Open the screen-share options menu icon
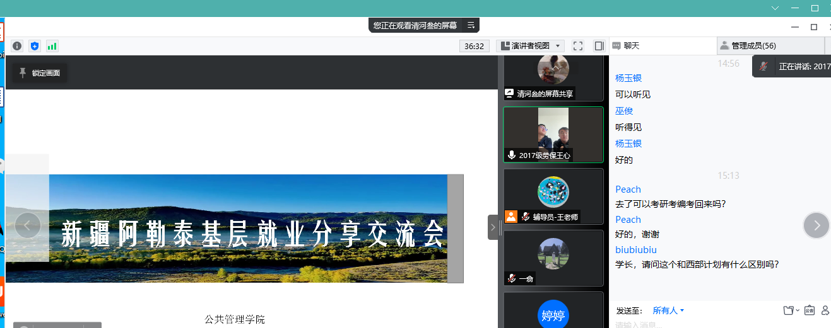This screenshot has height=328, width=831. [x=471, y=25]
